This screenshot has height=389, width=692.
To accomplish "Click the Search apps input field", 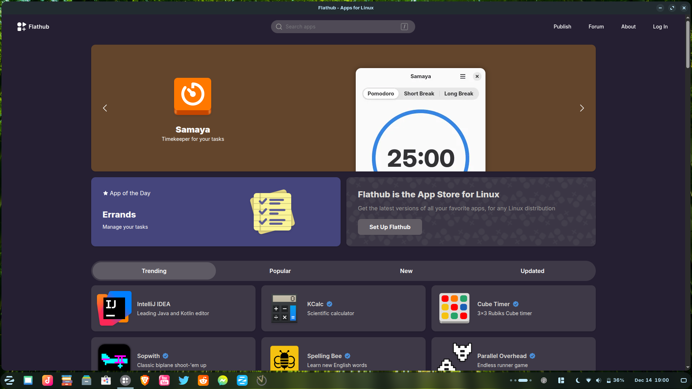I will click(342, 26).
